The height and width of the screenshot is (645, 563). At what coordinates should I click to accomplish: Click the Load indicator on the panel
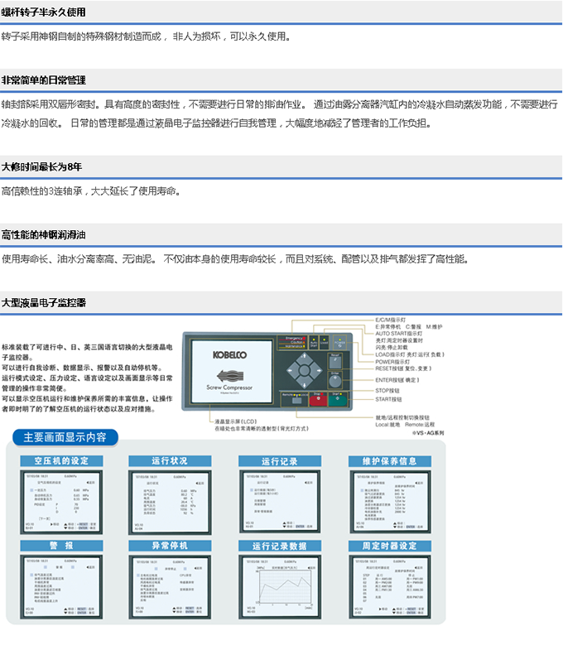[x=324, y=343]
